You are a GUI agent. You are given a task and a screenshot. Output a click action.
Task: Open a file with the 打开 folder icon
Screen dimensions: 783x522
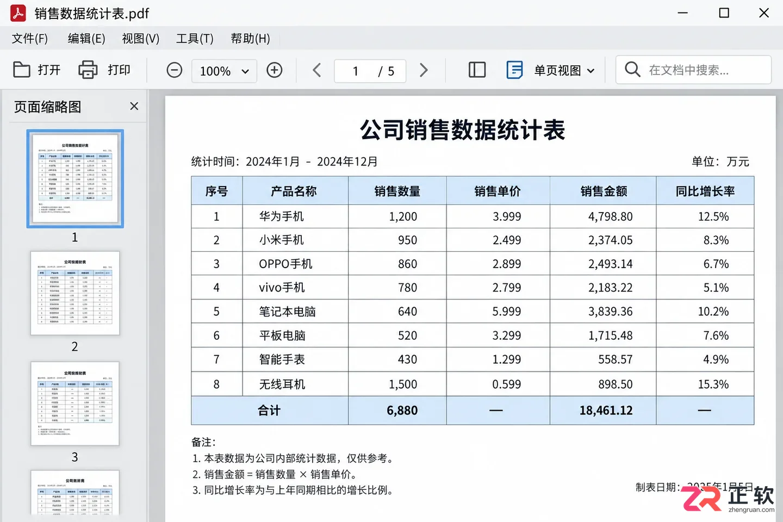22,70
